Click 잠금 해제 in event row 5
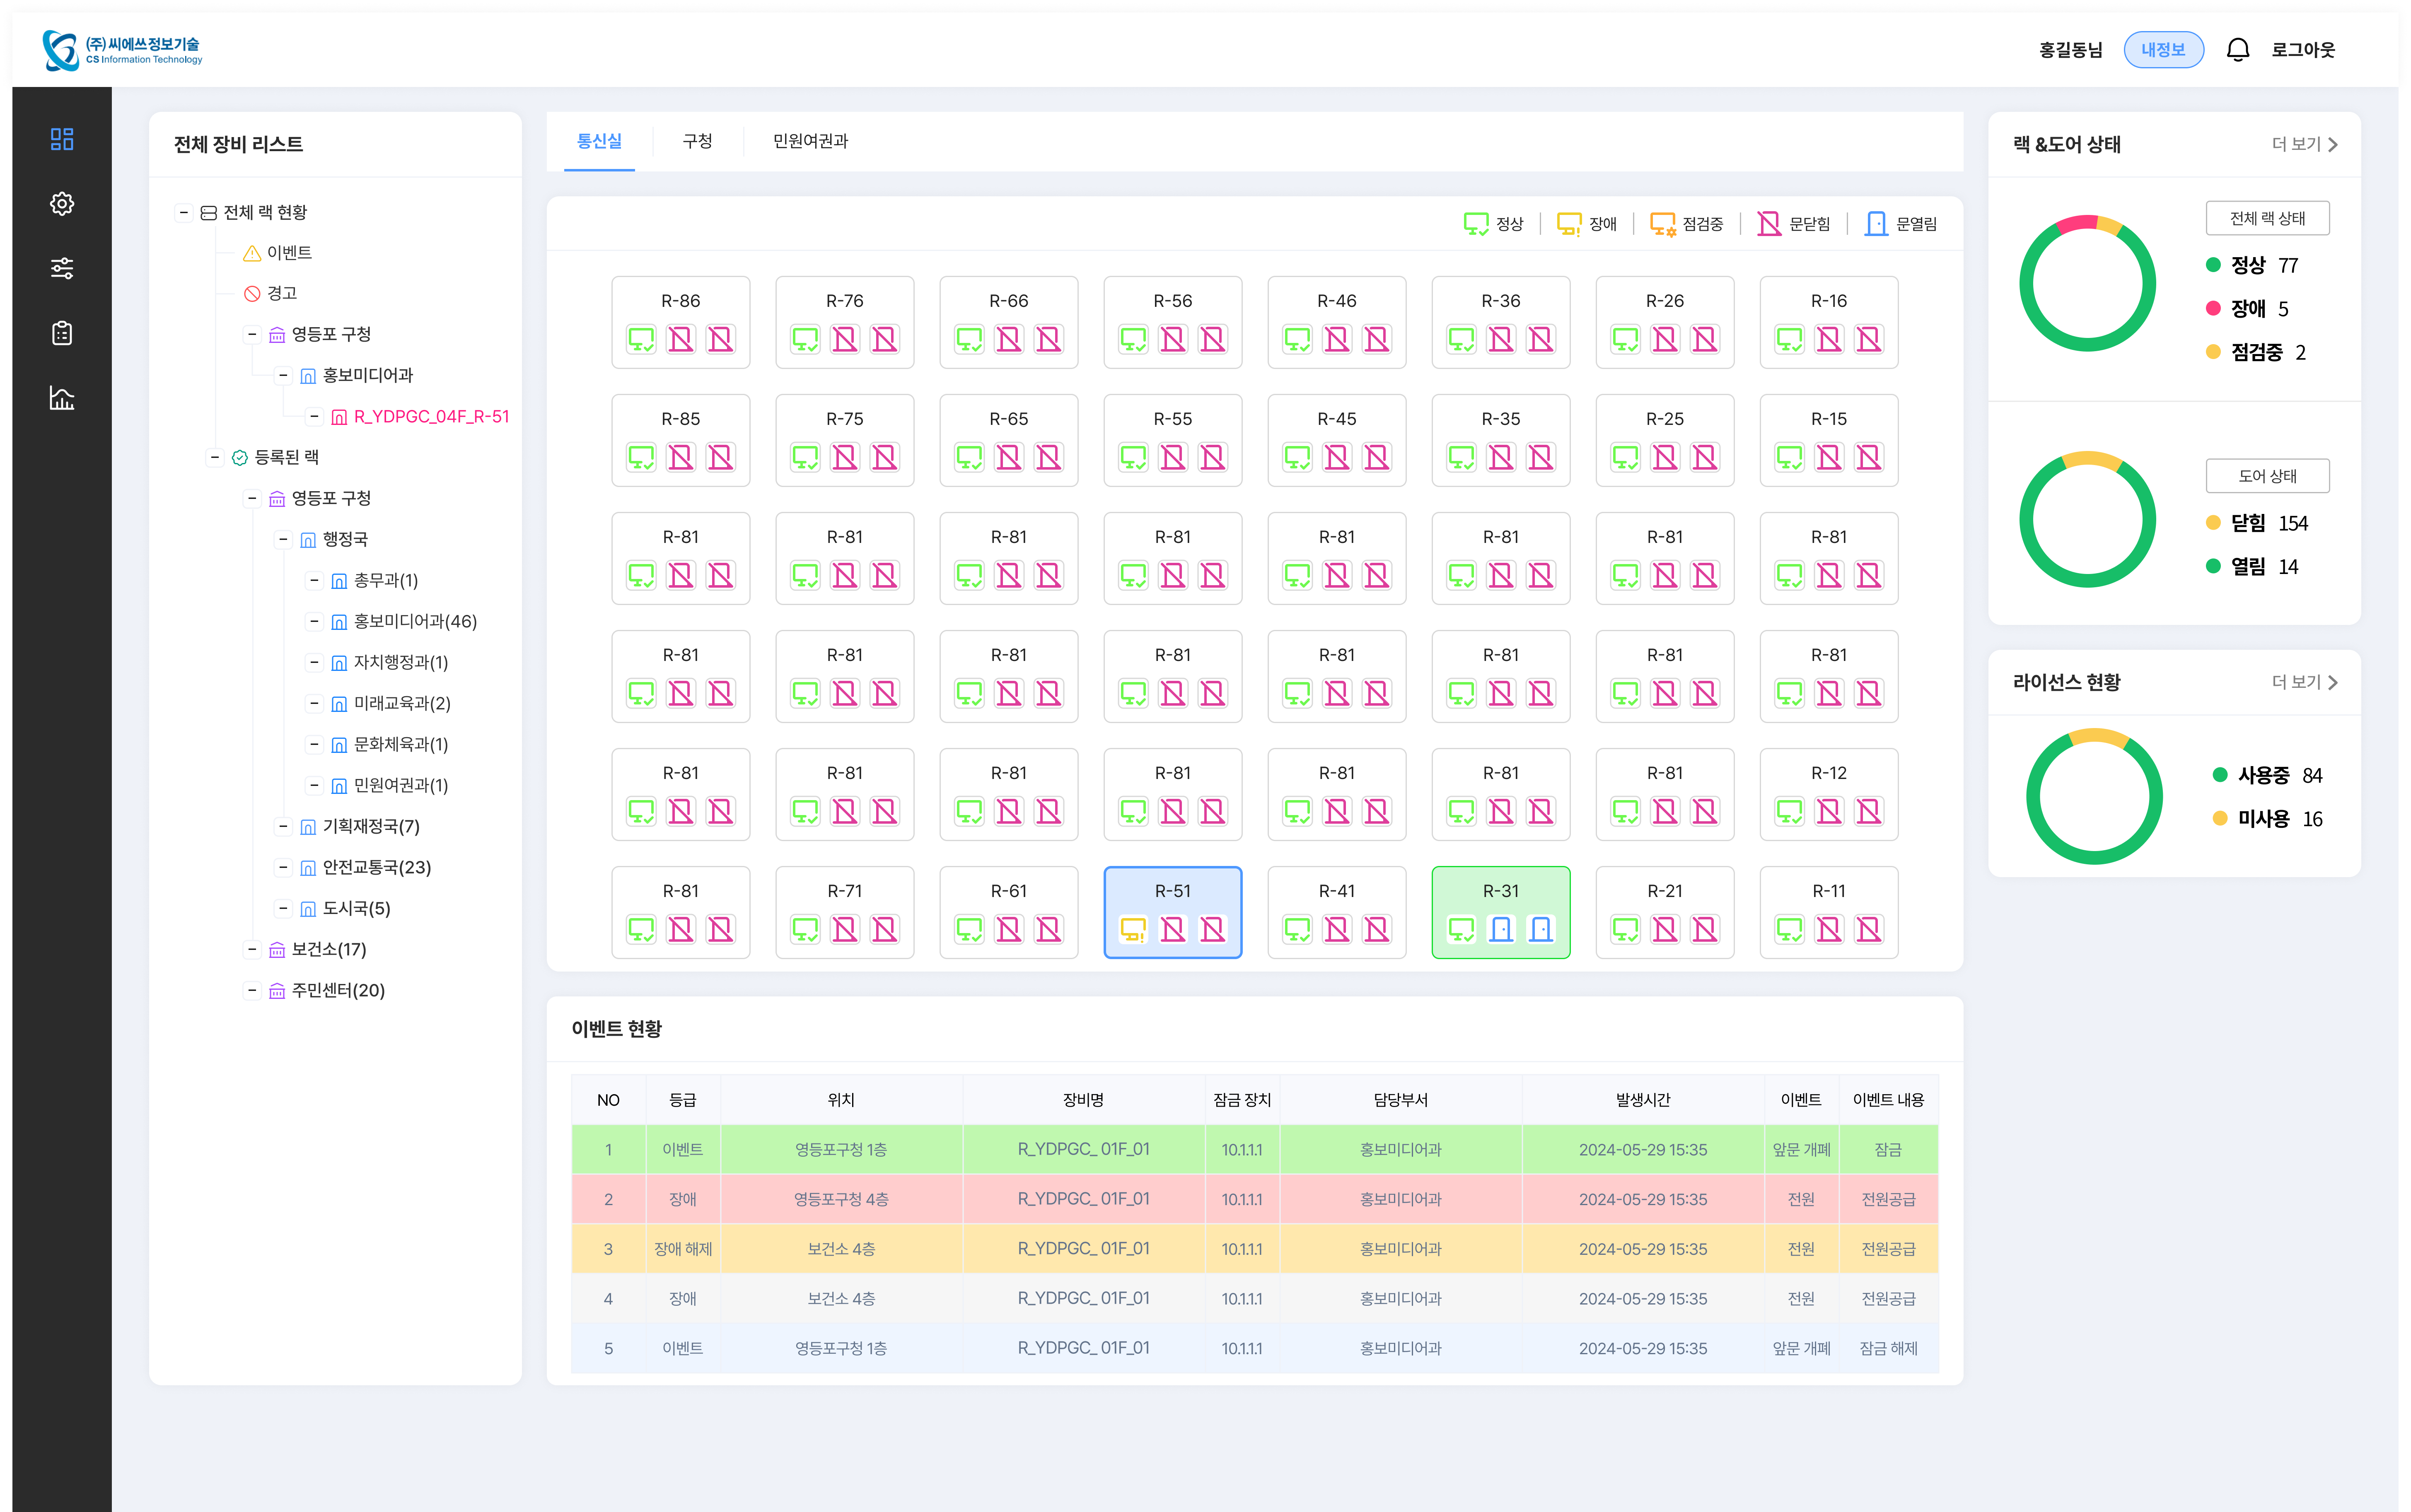The width and height of the screenshot is (2411, 1512). coord(1888,1348)
